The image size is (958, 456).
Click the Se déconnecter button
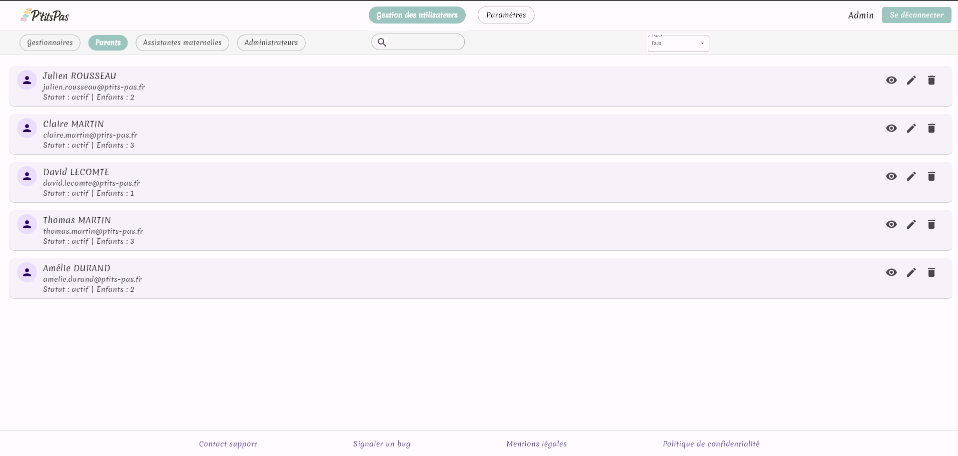click(x=916, y=15)
